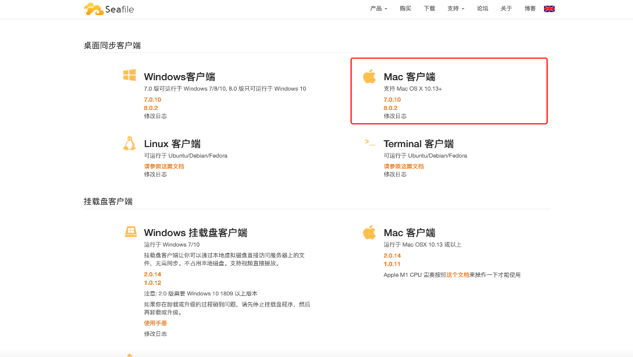
Task: Switch language via the UK flag icon
Action: pyautogui.click(x=549, y=9)
